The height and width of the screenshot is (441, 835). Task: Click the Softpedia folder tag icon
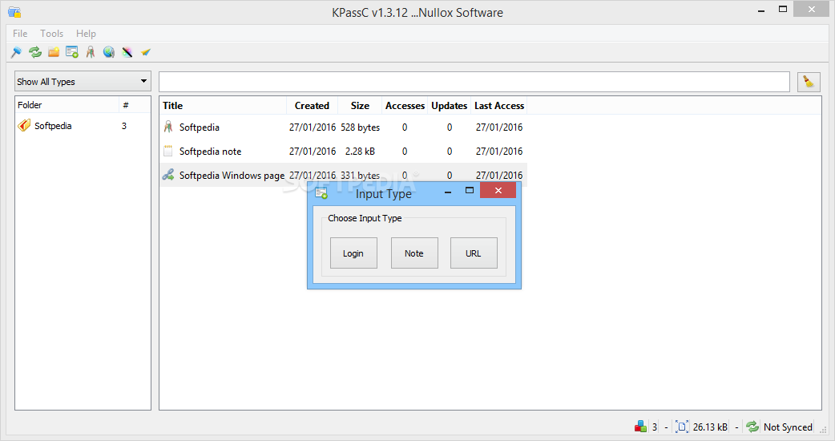tap(24, 126)
